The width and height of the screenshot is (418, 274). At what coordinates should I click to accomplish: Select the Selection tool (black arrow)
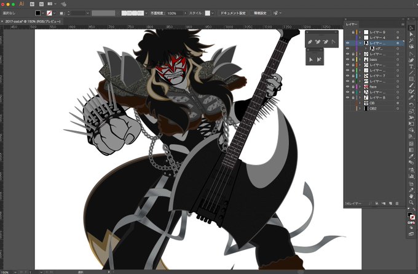point(411,28)
